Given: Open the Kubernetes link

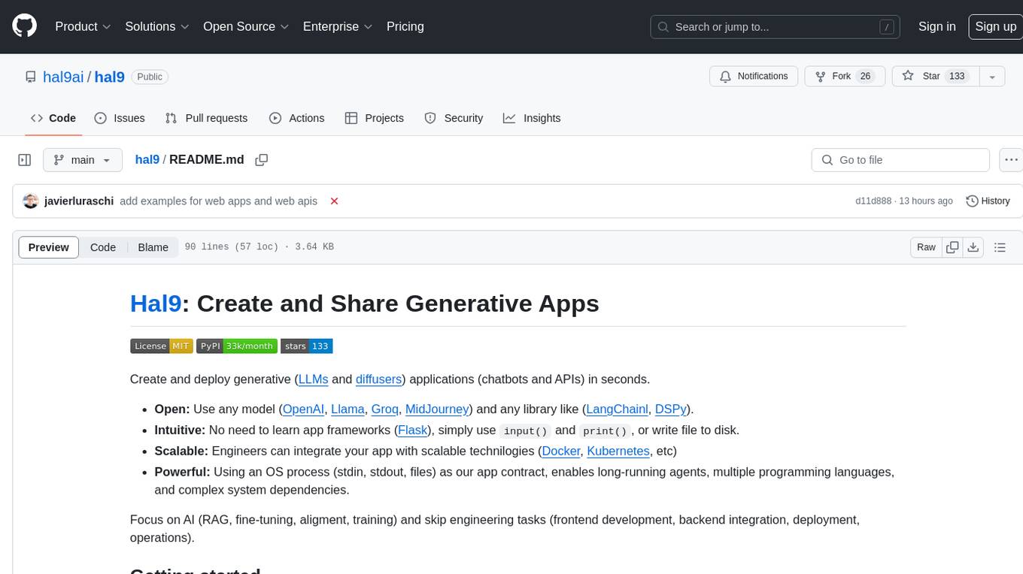Looking at the screenshot, I should 618,452.
